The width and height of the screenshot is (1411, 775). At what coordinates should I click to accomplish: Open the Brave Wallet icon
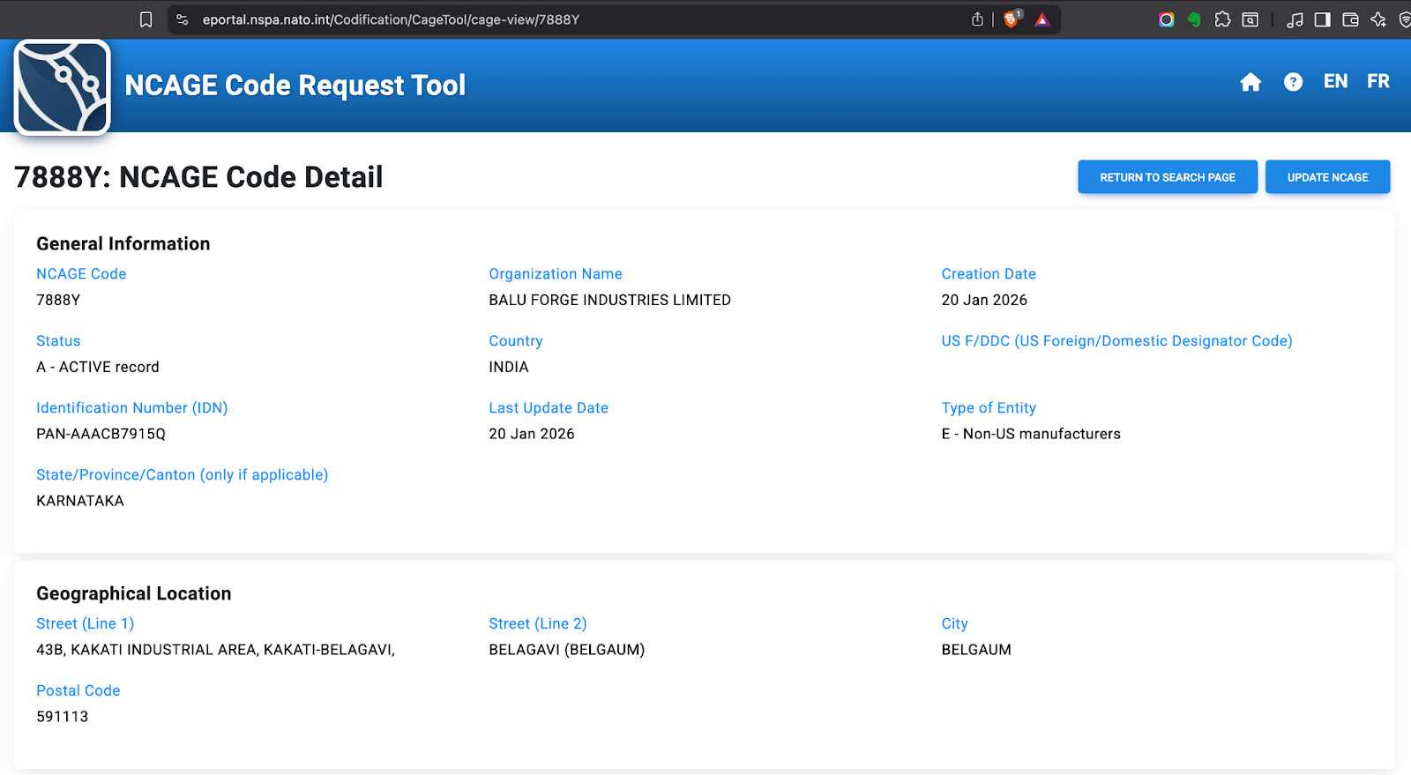(x=1350, y=19)
